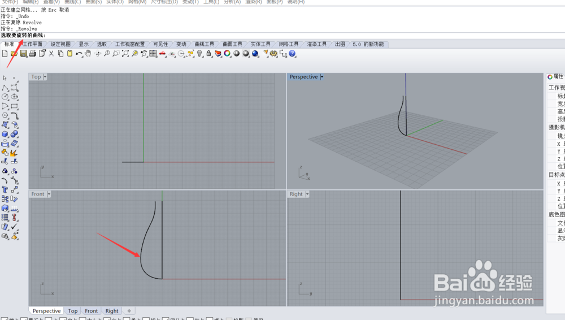Open the 尺寸标注(D) menu

164,2
